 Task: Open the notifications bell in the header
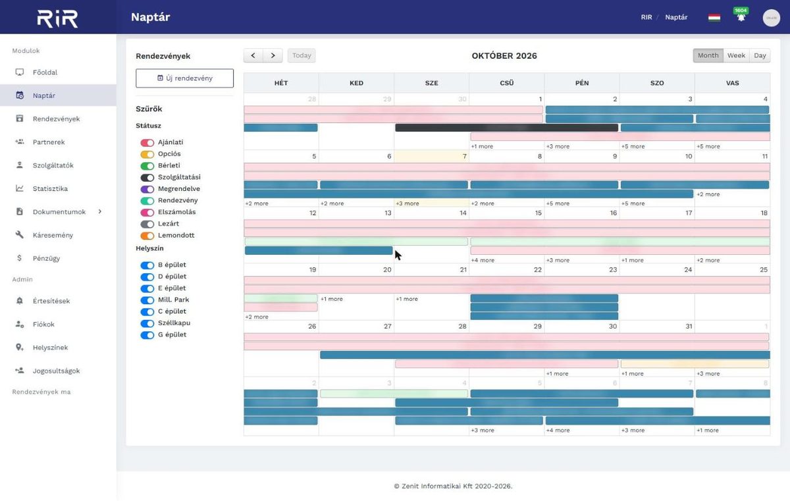pyautogui.click(x=741, y=17)
